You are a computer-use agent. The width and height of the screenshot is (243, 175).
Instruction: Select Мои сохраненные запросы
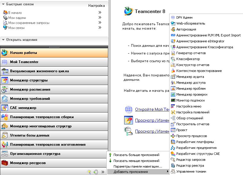click(x=29, y=23)
